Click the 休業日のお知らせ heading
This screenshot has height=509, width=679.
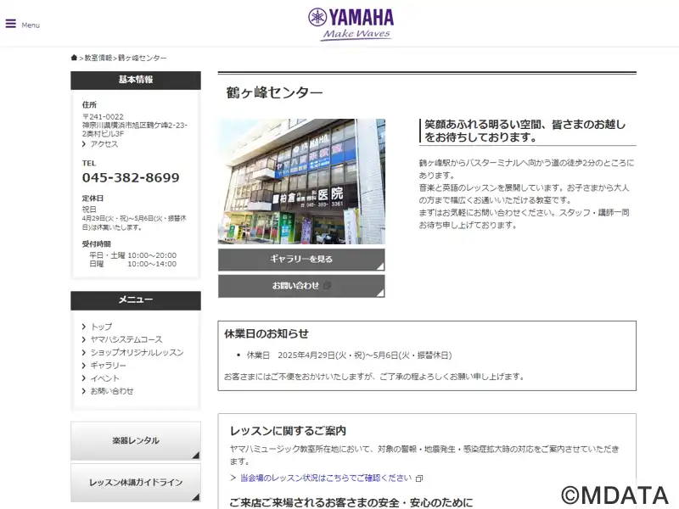click(x=267, y=333)
